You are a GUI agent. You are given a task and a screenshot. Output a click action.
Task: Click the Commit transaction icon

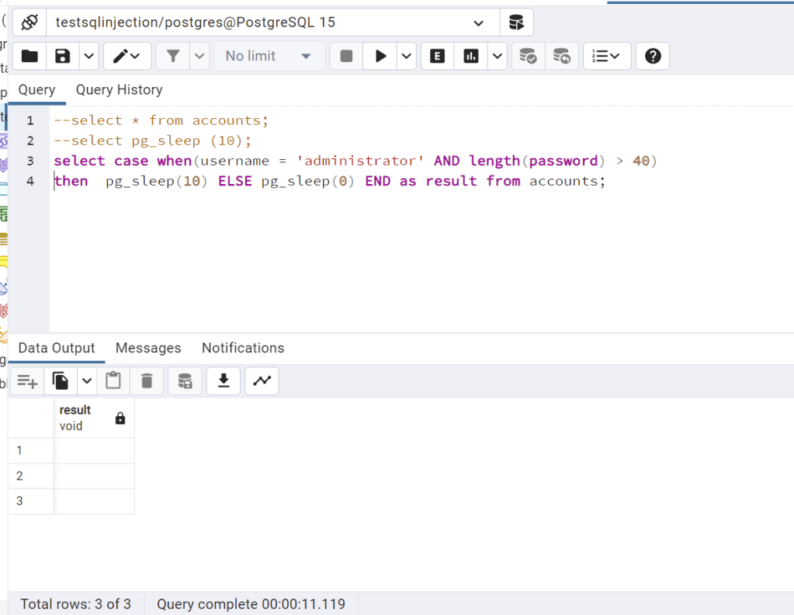pyautogui.click(x=528, y=56)
